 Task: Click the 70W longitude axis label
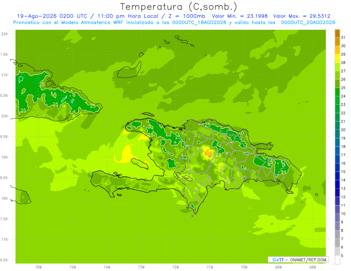tap(244, 267)
